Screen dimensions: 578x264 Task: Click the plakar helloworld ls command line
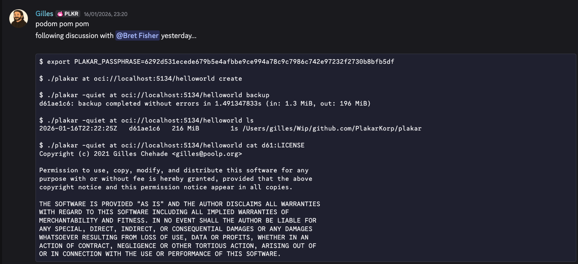pos(147,120)
